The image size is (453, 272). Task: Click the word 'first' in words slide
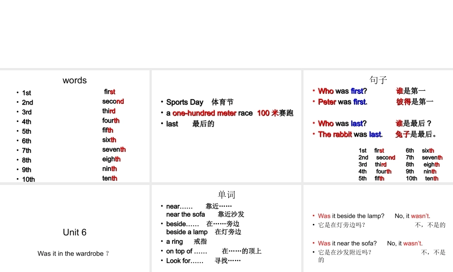[x=110, y=92]
